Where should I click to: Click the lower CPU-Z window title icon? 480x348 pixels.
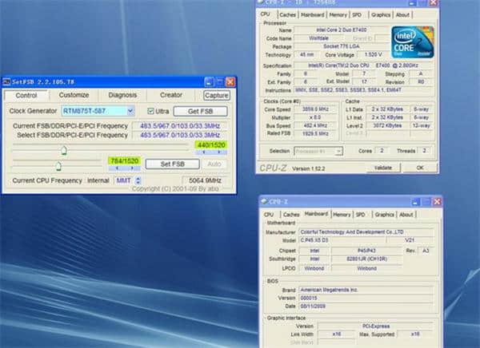(266, 202)
